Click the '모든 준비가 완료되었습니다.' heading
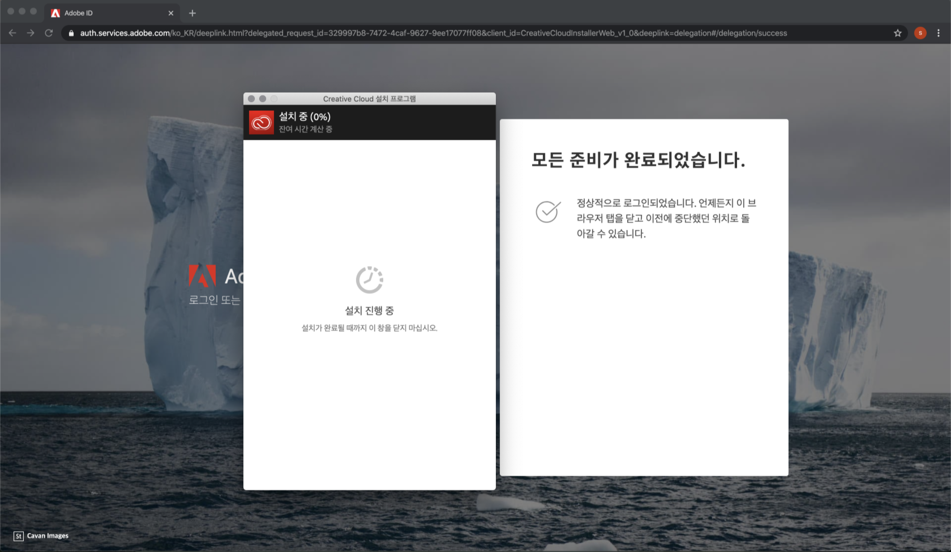The height and width of the screenshot is (552, 951). coord(638,159)
